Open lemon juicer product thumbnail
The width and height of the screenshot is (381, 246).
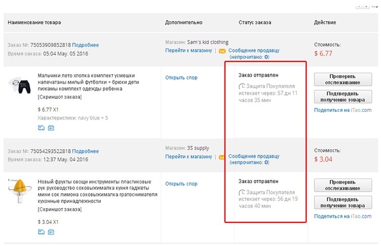point(20,191)
